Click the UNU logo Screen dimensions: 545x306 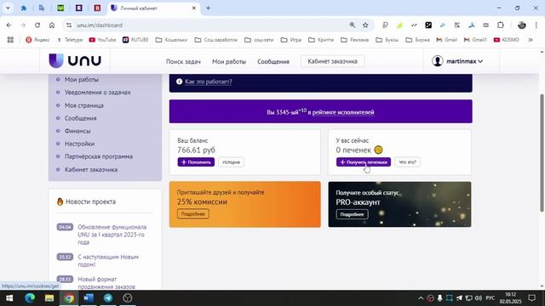tap(75, 60)
